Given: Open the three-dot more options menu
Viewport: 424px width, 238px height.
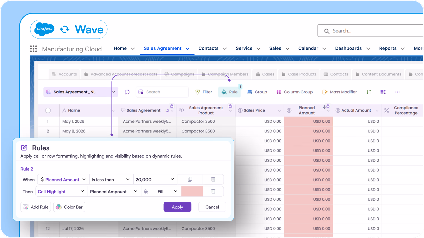Looking at the screenshot, I should 397,92.
